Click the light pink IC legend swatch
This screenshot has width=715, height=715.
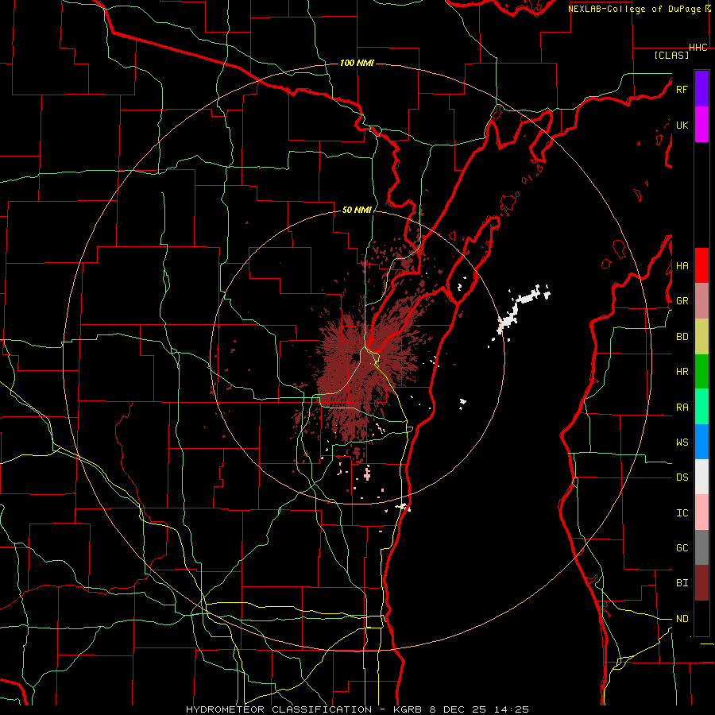pyautogui.click(x=701, y=512)
